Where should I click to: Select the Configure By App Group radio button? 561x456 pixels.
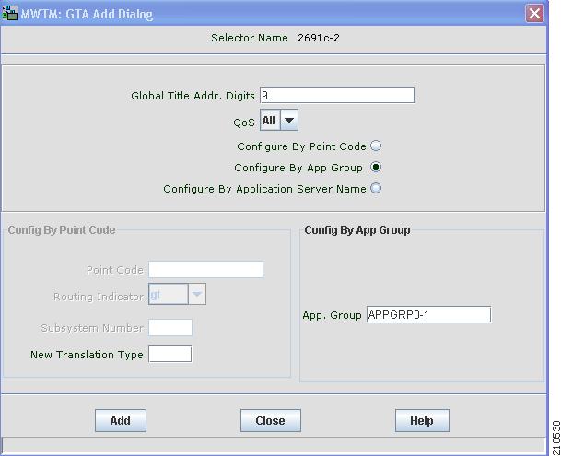click(376, 167)
